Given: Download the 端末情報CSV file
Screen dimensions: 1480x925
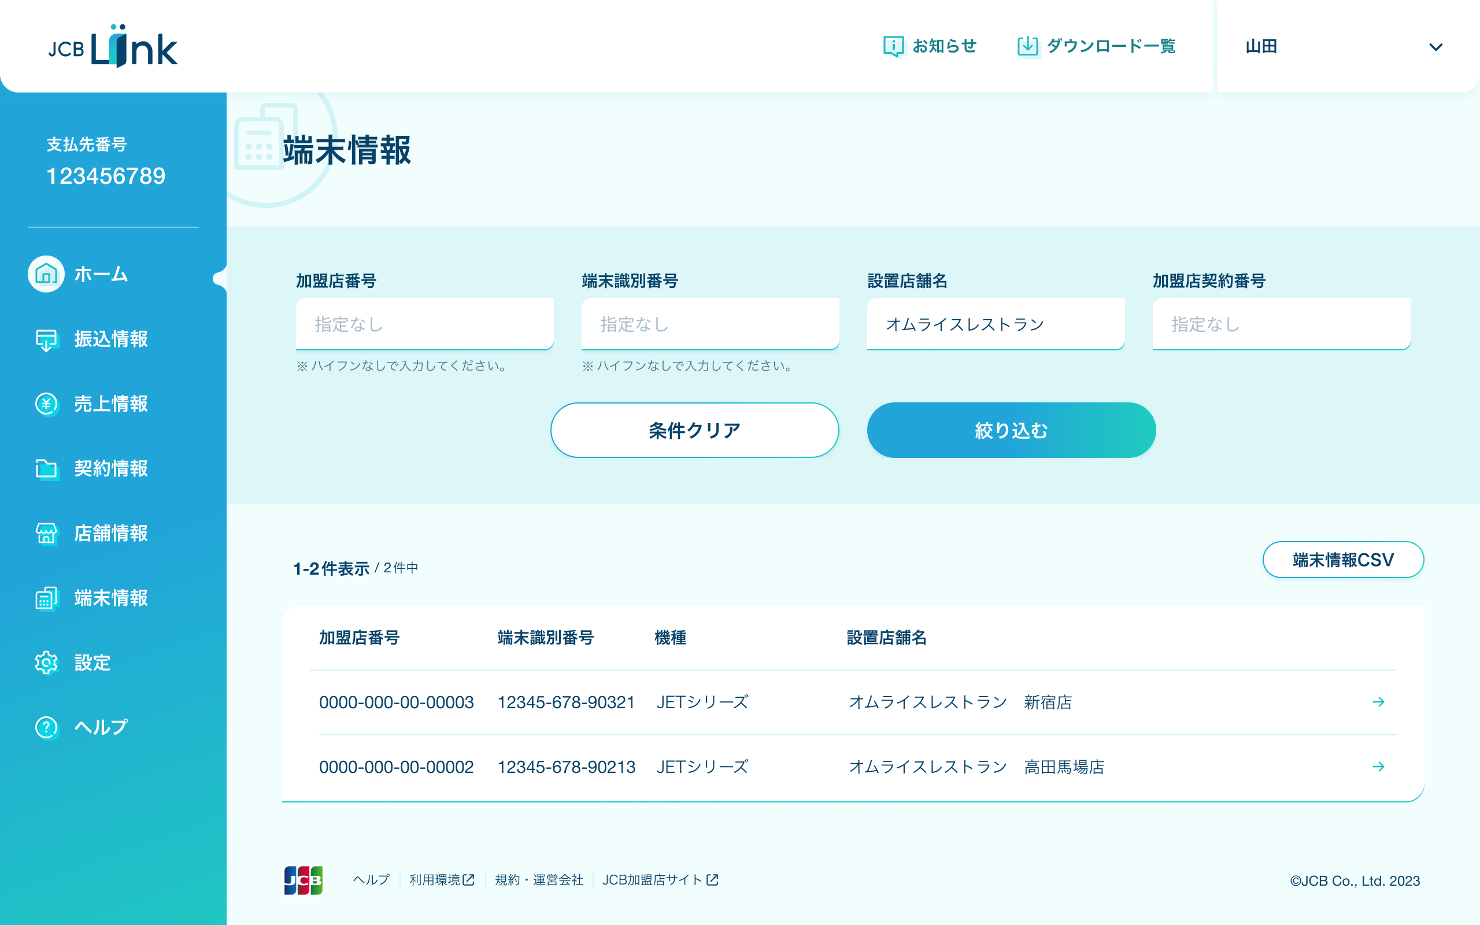Looking at the screenshot, I should [x=1342, y=560].
